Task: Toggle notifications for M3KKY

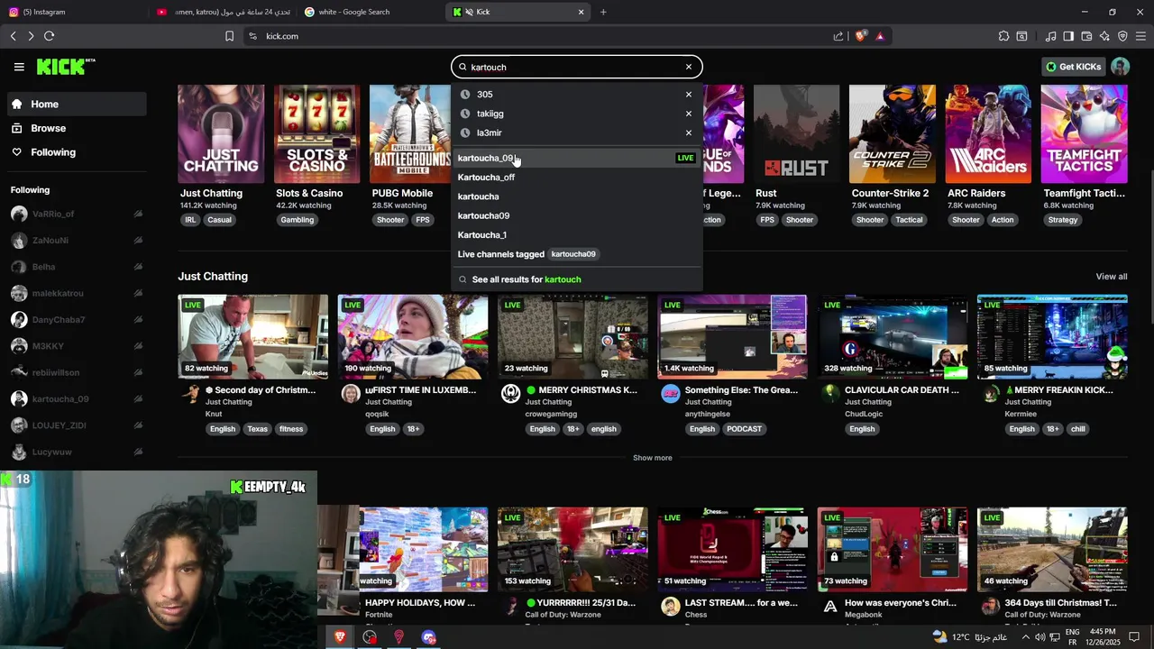Action: pyautogui.click(x=138, y=346)
